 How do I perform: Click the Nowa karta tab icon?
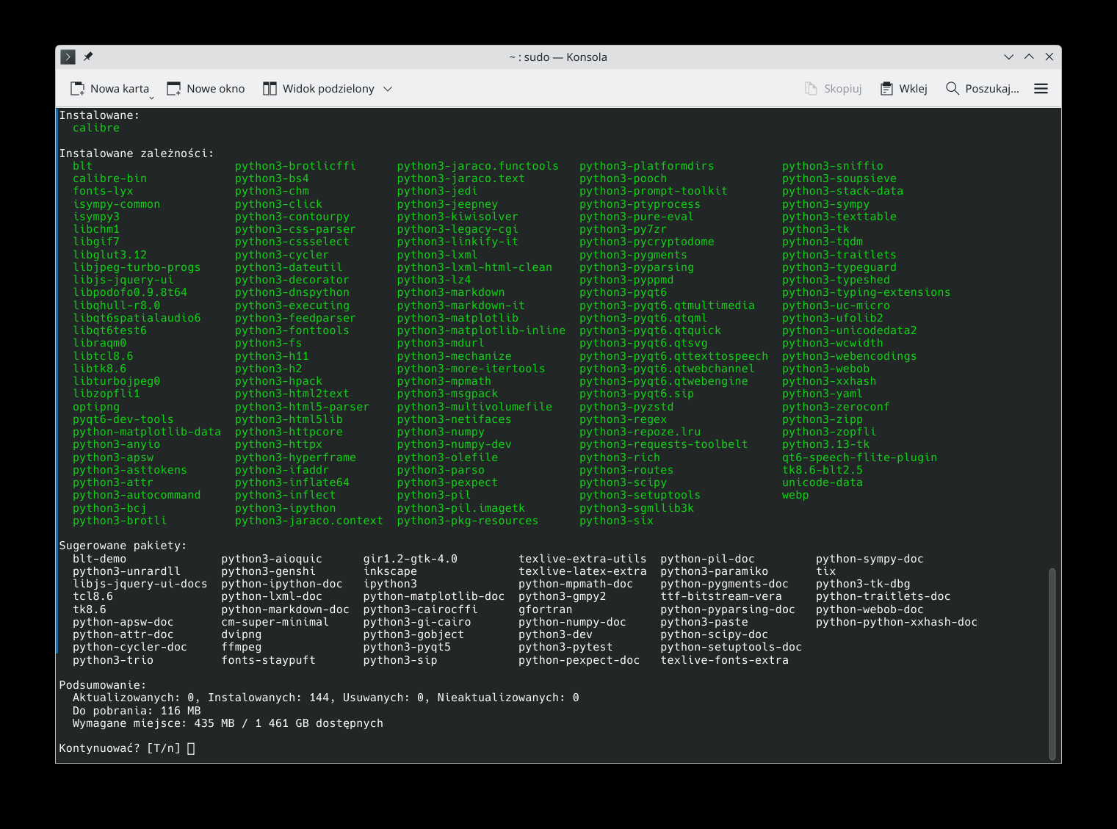coord(77,89)
